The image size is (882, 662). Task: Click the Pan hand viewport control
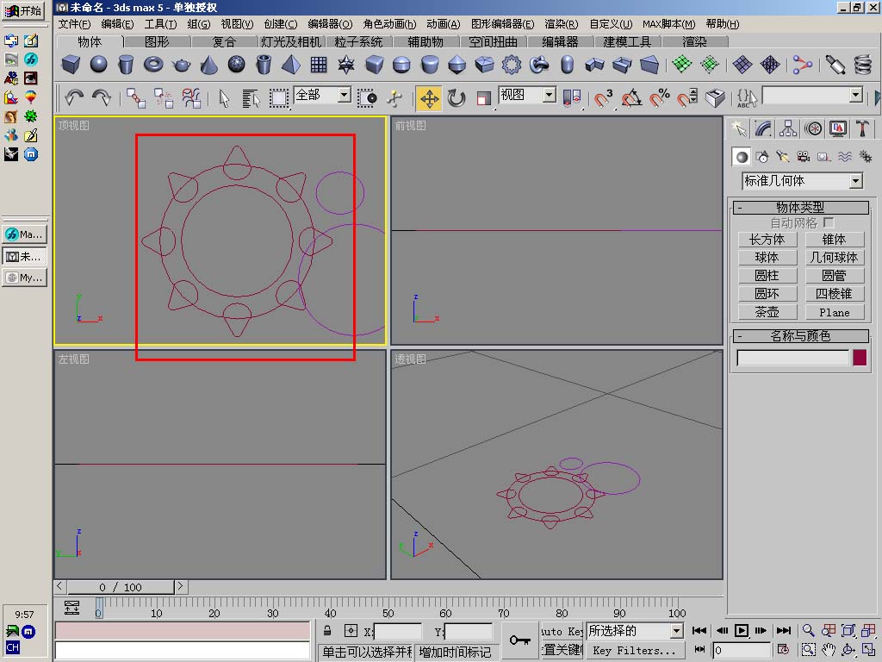(829, 650)
